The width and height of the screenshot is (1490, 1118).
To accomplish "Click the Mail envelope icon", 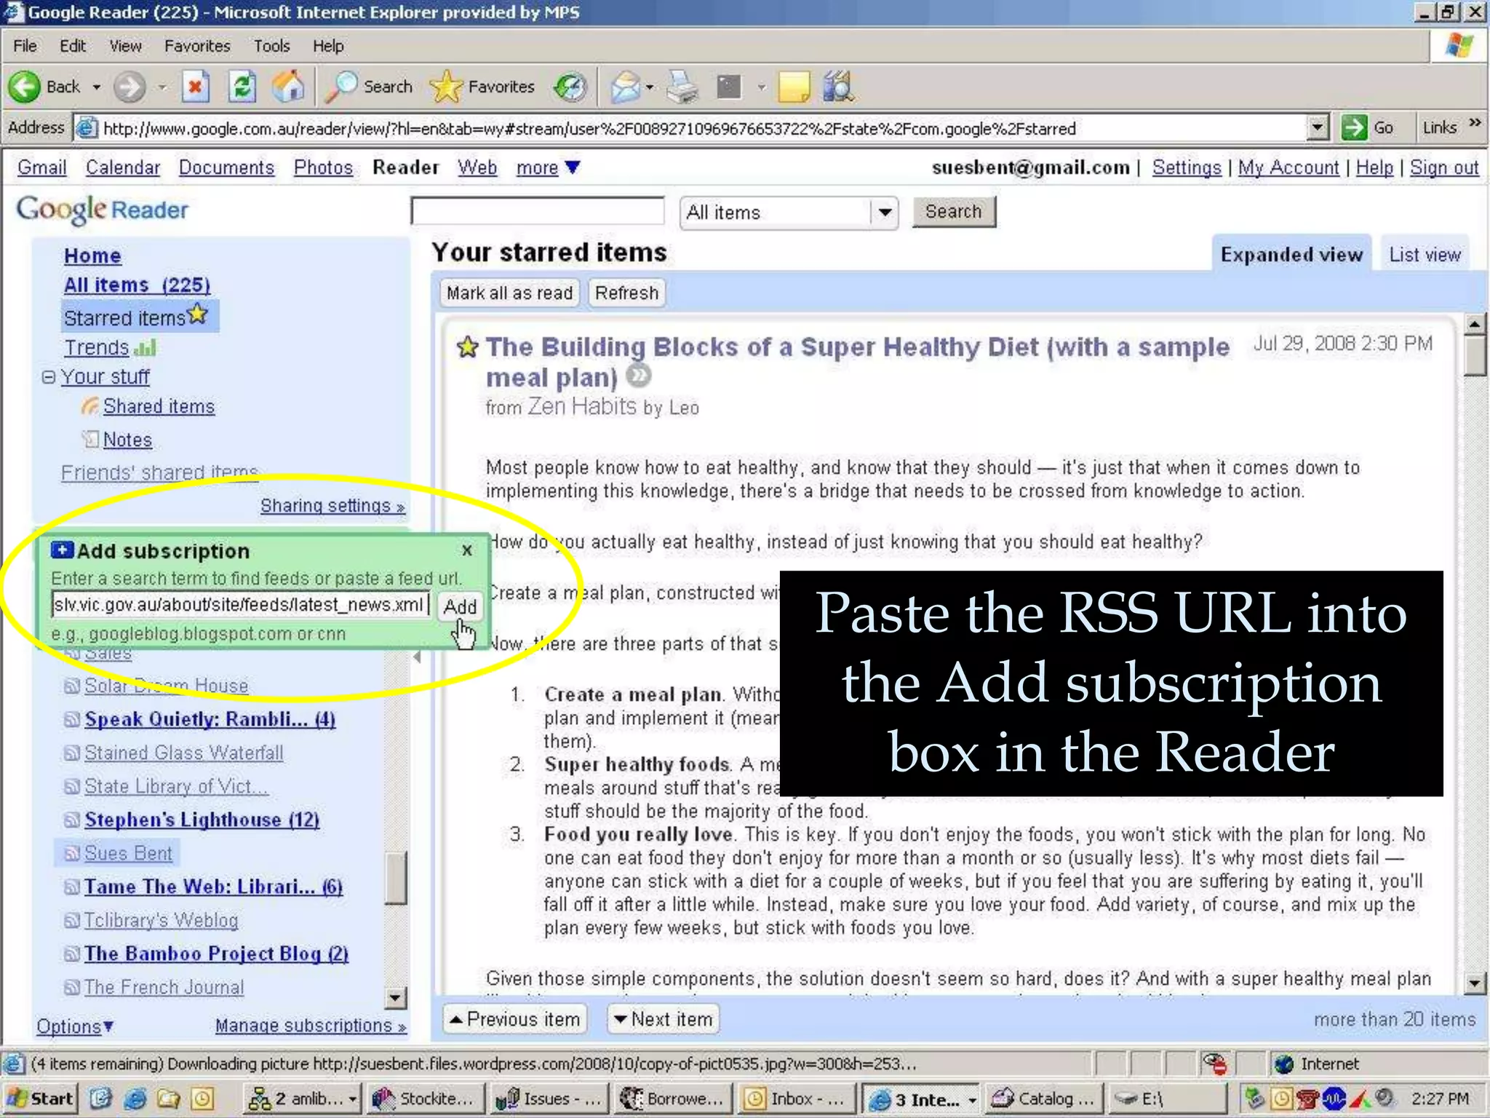I will (625, 87).
